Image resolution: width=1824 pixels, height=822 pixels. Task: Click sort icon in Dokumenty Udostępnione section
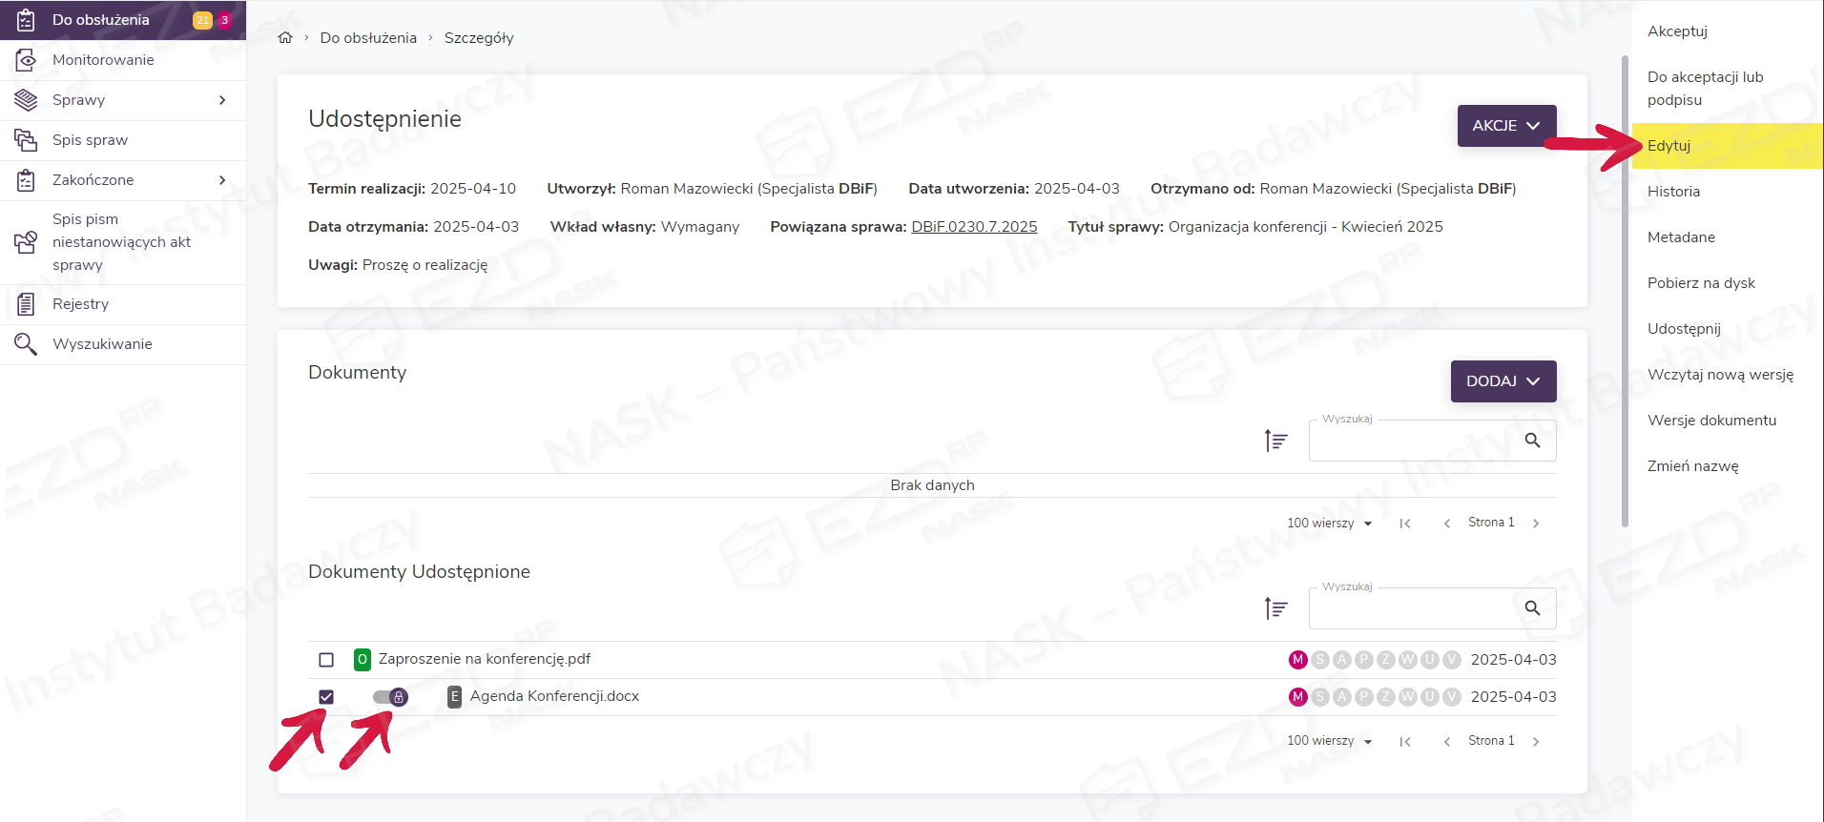pyautogui.click(x=1275, y=608)
